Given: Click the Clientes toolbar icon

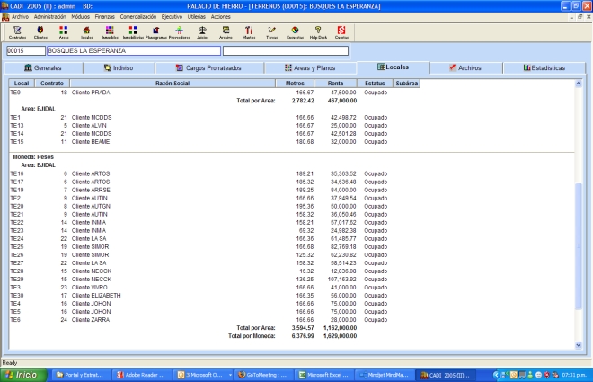Looking at the screenshot, I should (x=40, y=32).
